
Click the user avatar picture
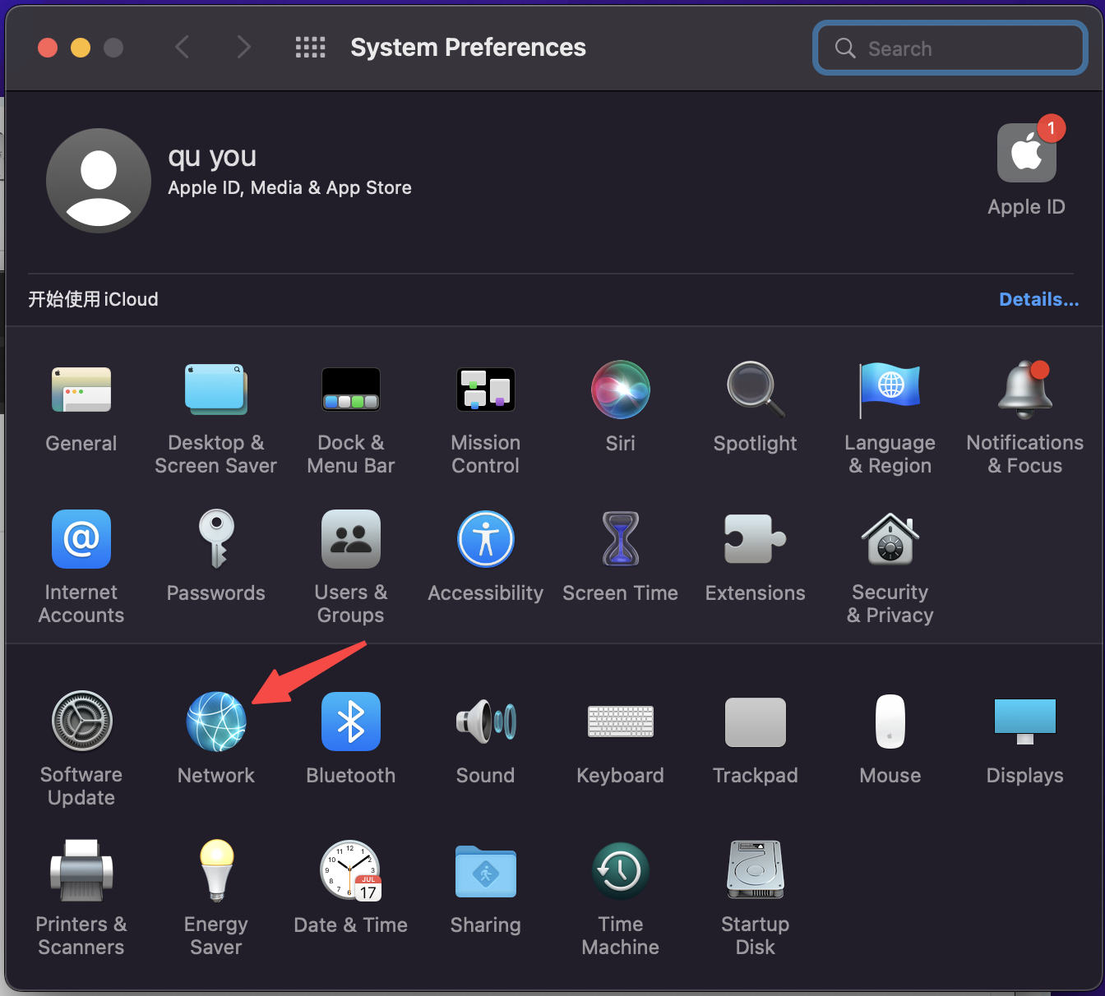pos(99,181)
